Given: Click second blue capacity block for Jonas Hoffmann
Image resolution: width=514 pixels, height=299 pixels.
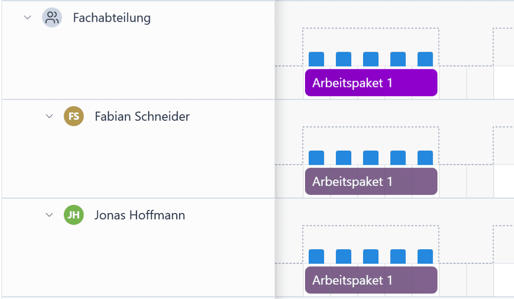Looking at the screenshot, I should 344,256.
